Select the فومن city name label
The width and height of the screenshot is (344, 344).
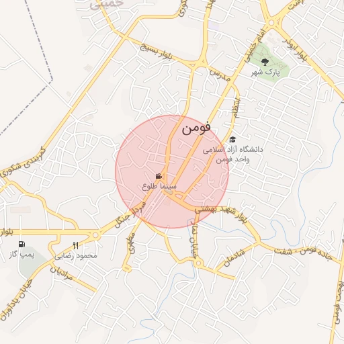(x=196, y=128)
